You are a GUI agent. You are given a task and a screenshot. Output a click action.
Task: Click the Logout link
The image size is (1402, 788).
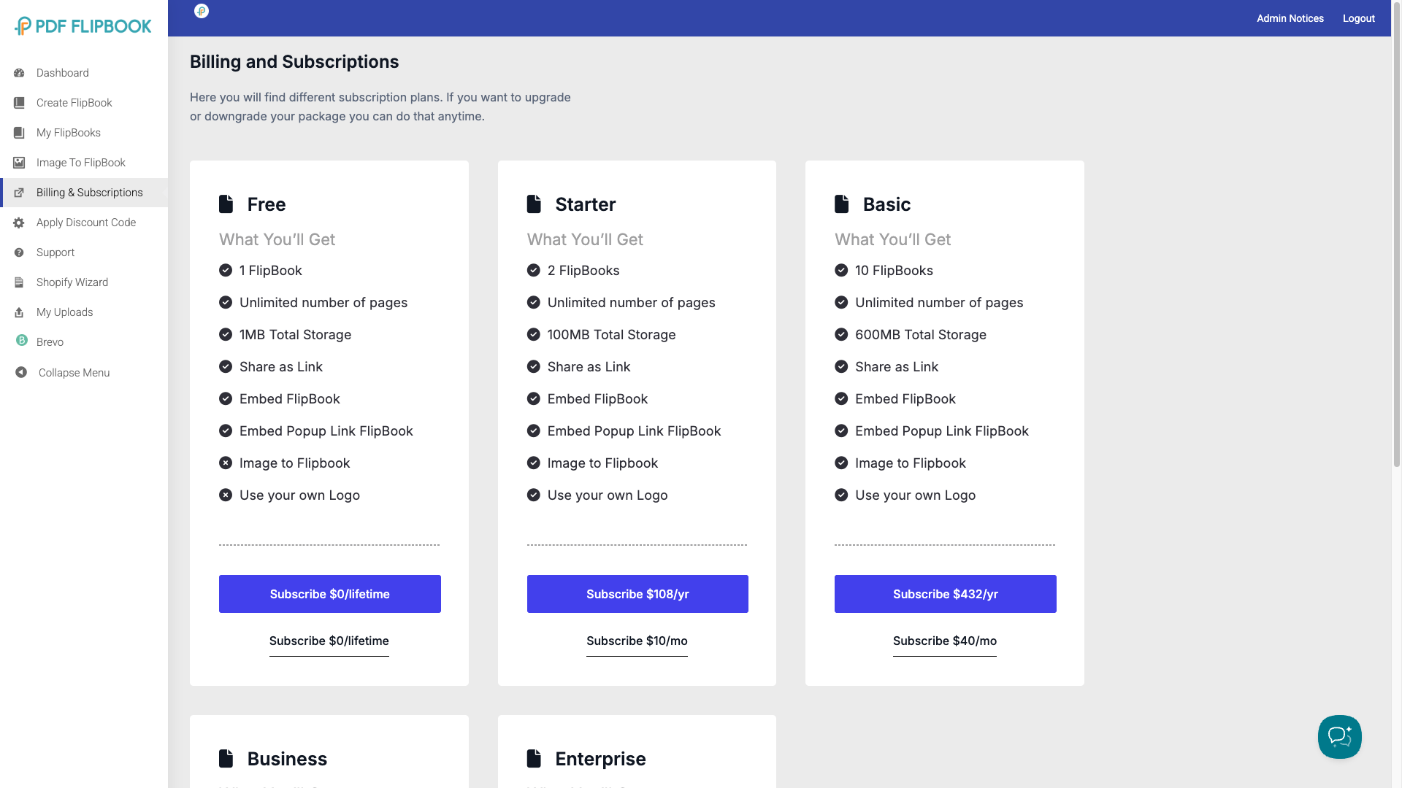pos(1358,18)
